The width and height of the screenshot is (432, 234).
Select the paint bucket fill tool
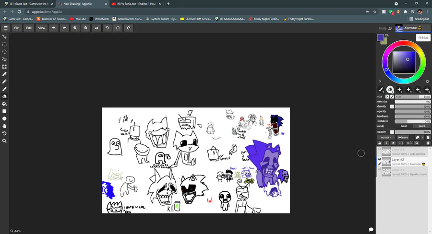pos(4,104)
